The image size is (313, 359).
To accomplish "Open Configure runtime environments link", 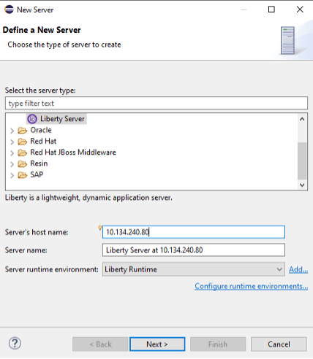I will pos(252,286).
